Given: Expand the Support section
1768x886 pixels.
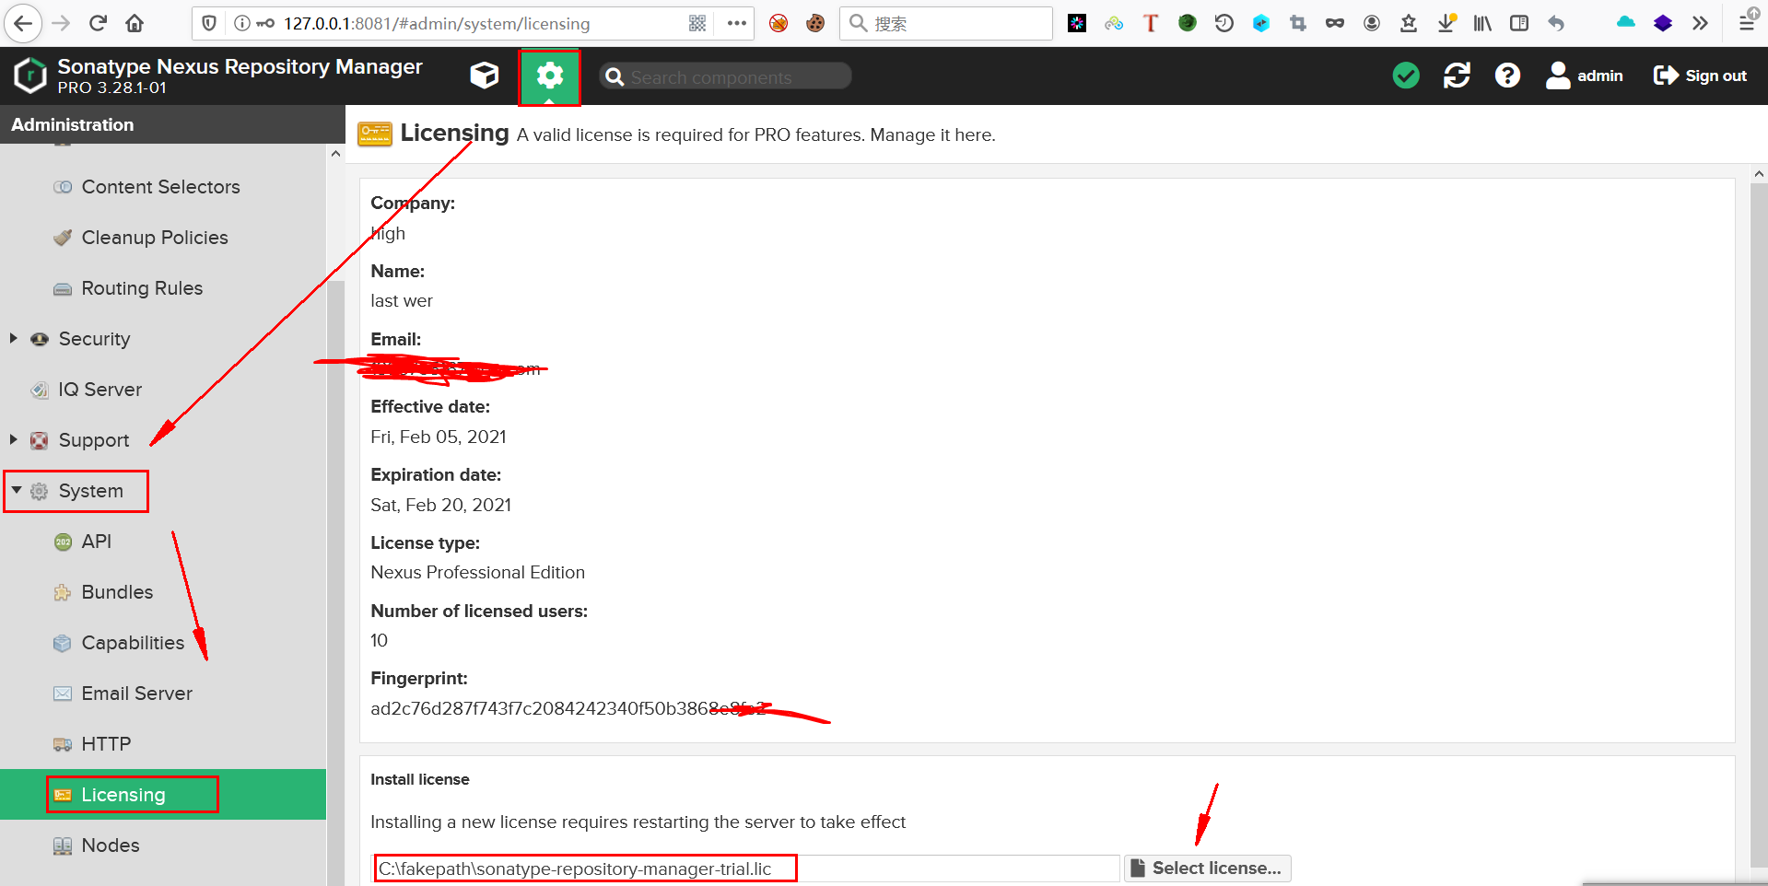Looking at the screenshot, I should [x=13, y=440].
